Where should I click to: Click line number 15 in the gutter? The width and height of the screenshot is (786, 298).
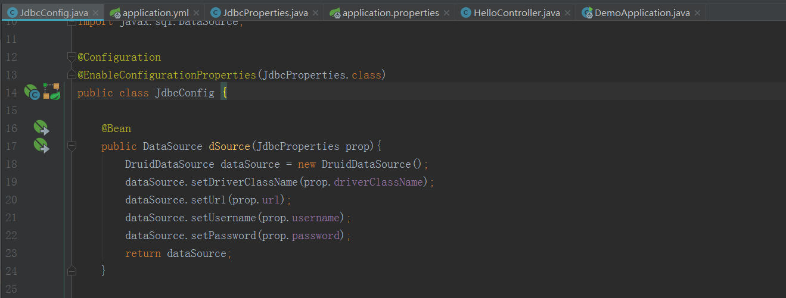click(x=11, y=111)
